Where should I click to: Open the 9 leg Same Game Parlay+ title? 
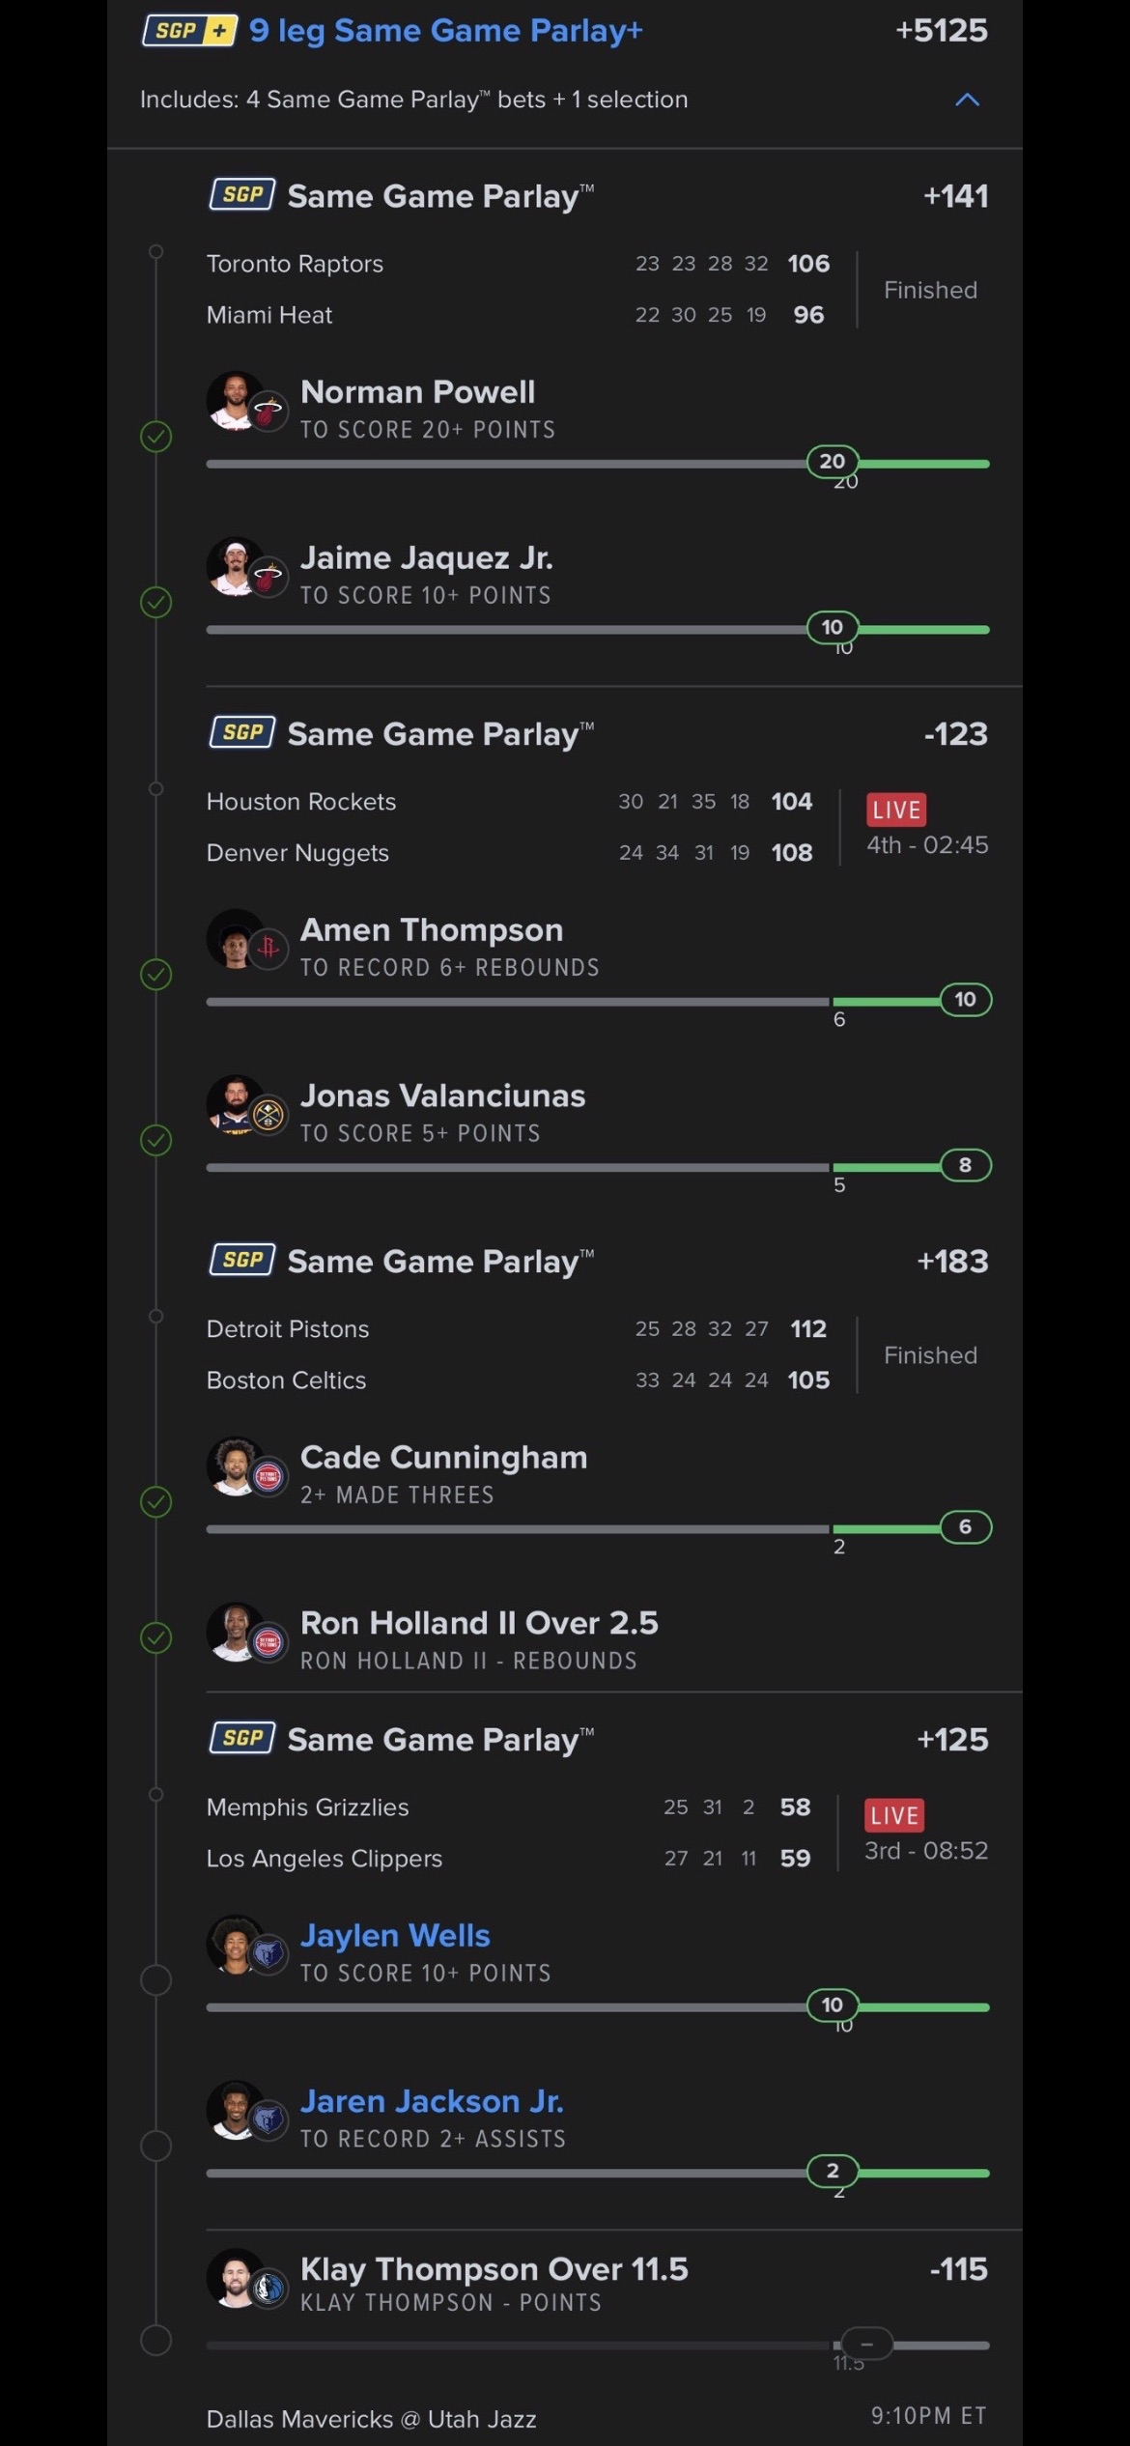[x=445, y=31]
